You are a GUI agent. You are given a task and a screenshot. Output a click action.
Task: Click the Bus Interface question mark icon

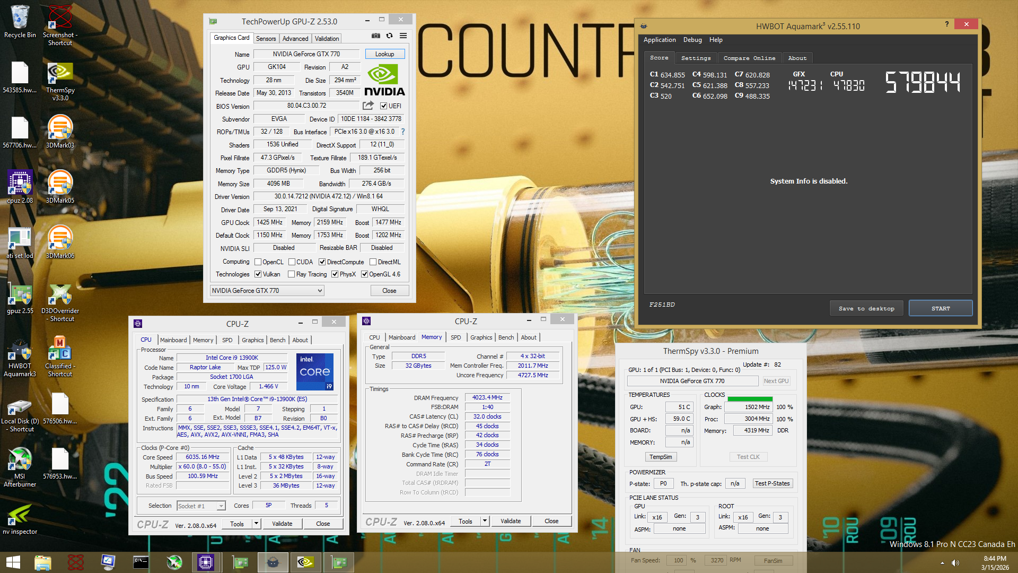(403, 132)
